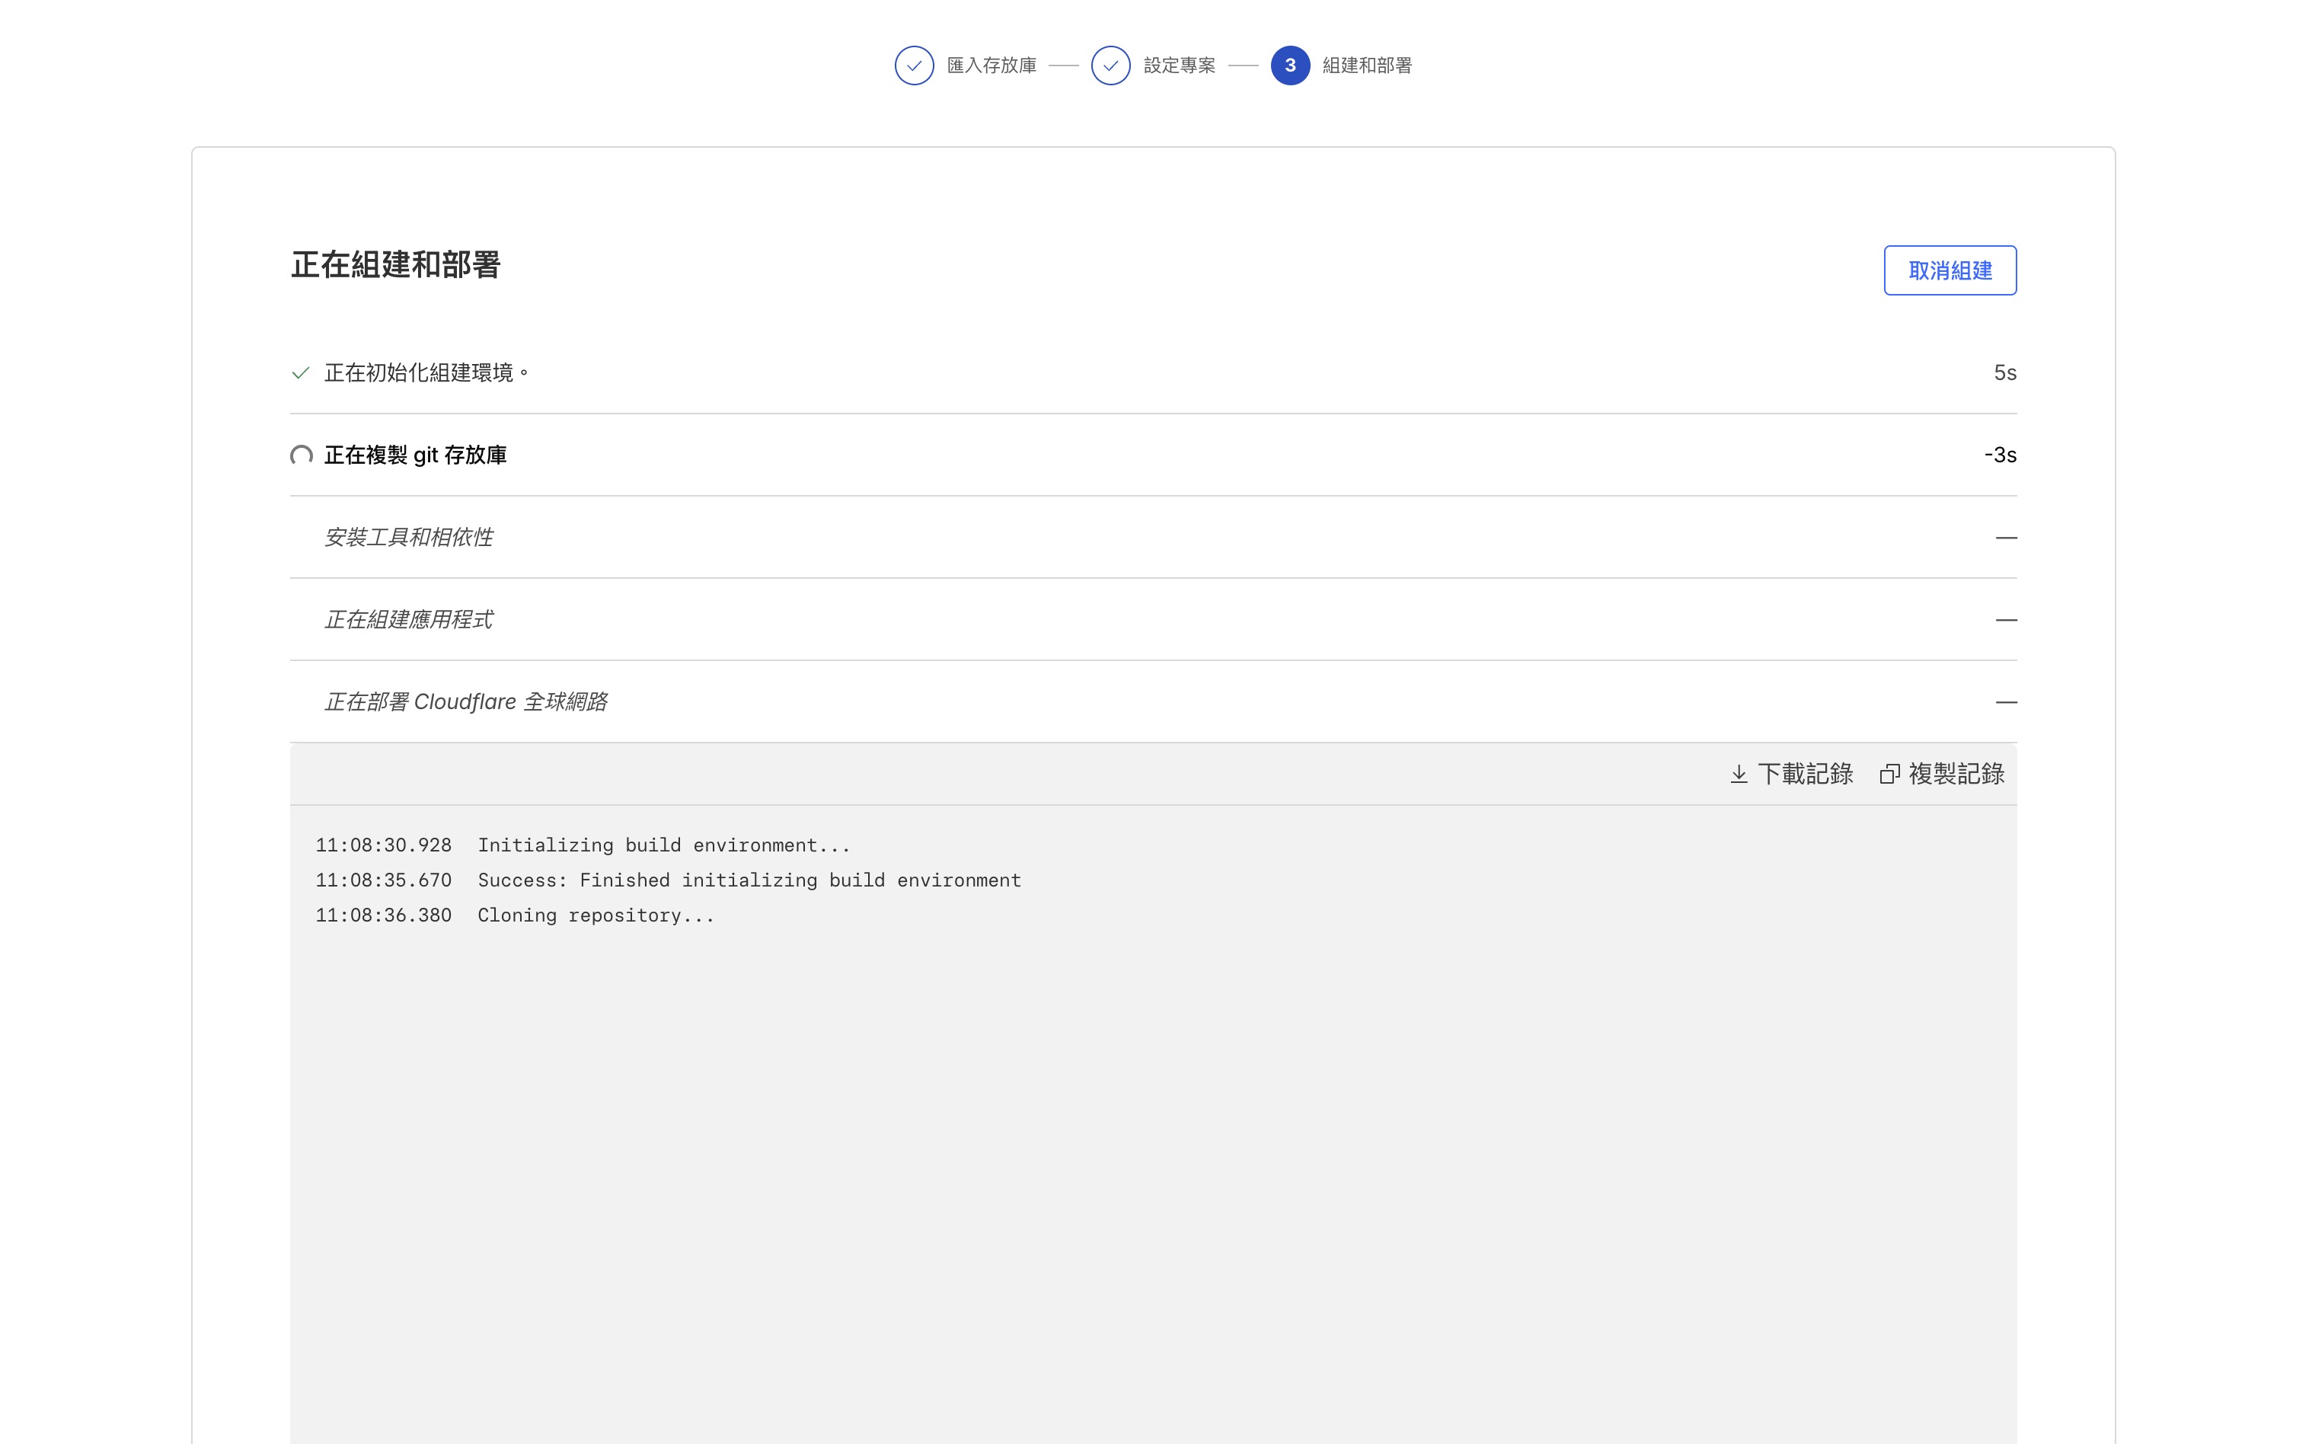Image resolution: width=2312 pixels, height=1444 pixels.
Task: Expand the 正在組建應用程式 build stage
Action: (x=409, y=619)
